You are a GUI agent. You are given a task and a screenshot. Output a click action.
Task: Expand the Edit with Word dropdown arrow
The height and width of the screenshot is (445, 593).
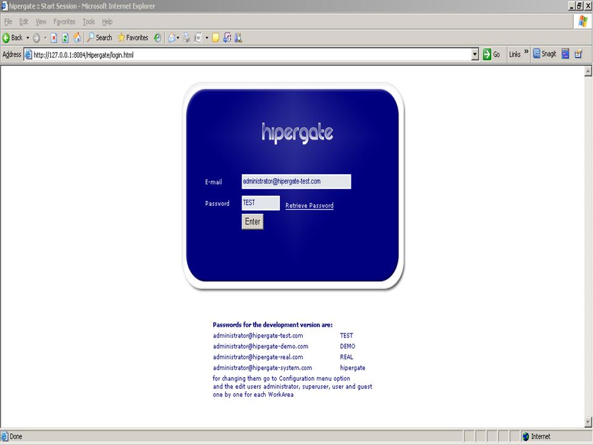[x=207, y=38]
